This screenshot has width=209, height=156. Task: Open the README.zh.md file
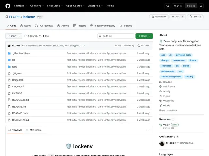pyautogui.click(x=21, y=120)
